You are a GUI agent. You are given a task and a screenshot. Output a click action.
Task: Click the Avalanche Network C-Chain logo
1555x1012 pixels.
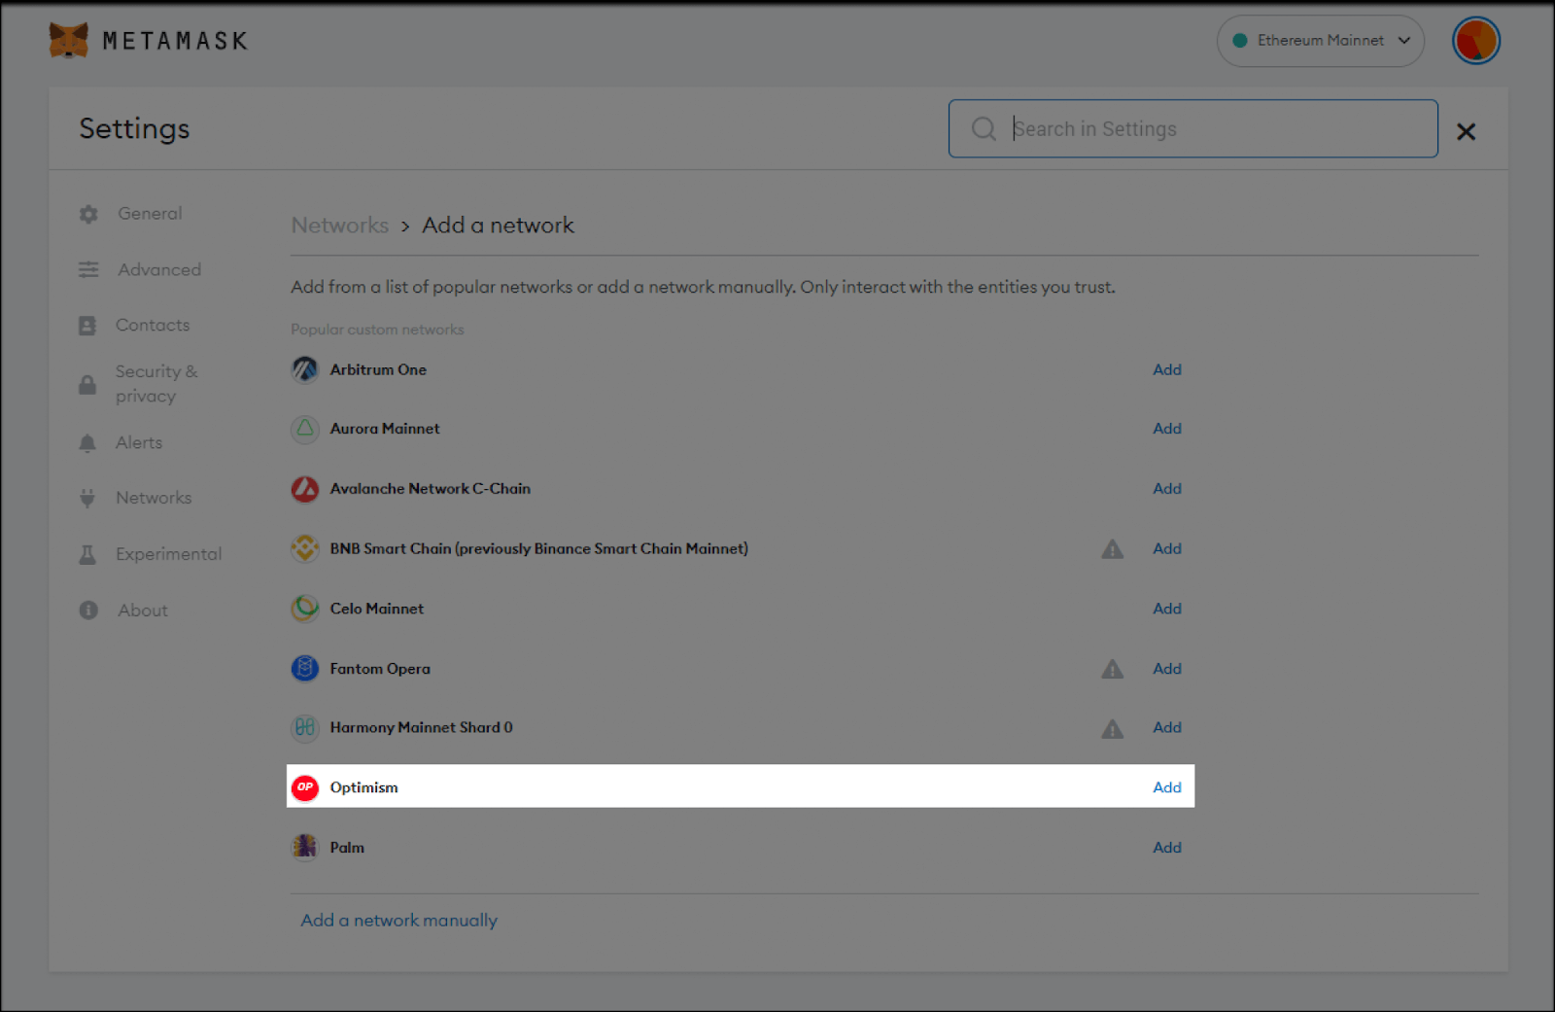(x=304, y=489)
